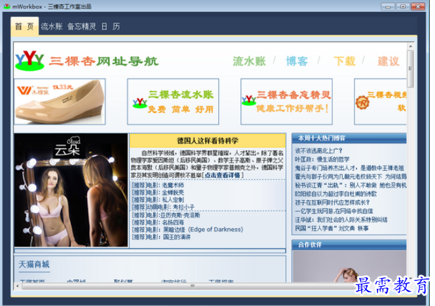Open the 下载 header link
Viewport: 435px width, 306px height.
[345, 61]
